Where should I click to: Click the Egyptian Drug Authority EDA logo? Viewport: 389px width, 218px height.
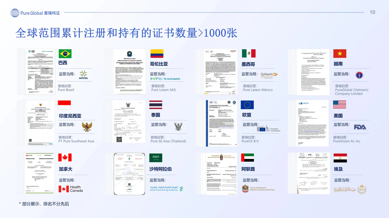tap(350, 189)
